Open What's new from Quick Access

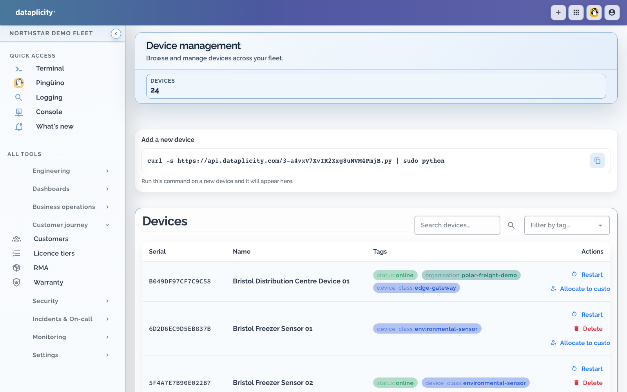[x=55, y=127]
